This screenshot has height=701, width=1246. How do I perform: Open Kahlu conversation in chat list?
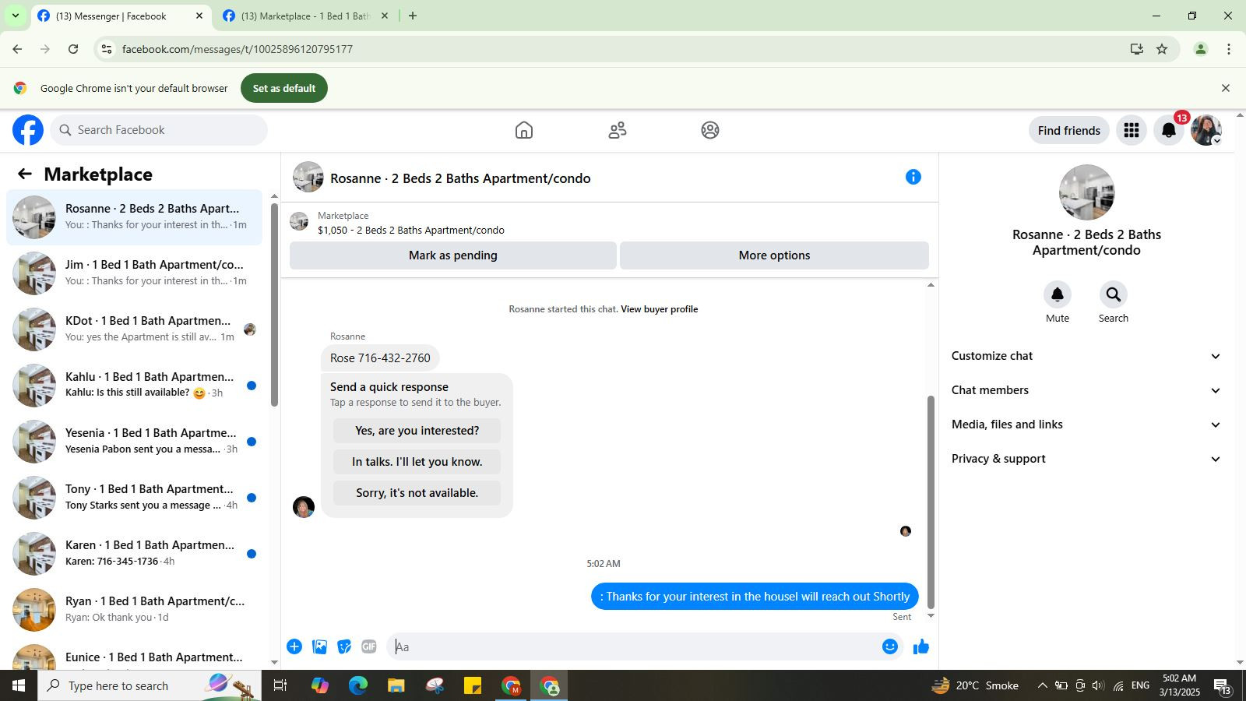point(134,386)
